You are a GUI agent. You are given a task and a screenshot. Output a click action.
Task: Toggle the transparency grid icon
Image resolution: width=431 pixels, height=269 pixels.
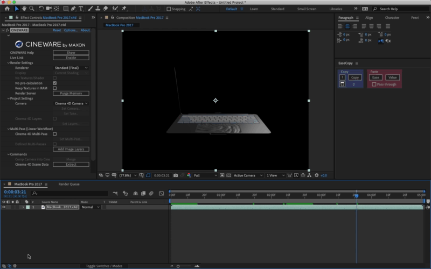coord(228,175)
